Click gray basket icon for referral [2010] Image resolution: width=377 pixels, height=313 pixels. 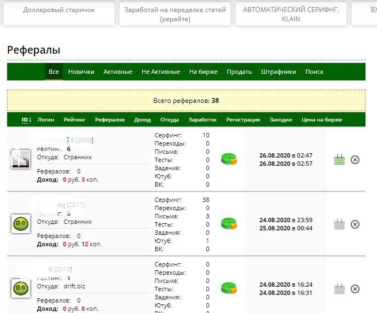339,288
